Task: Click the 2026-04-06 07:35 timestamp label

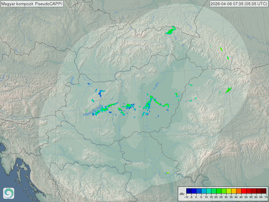Action: click(x=239, y=4)
